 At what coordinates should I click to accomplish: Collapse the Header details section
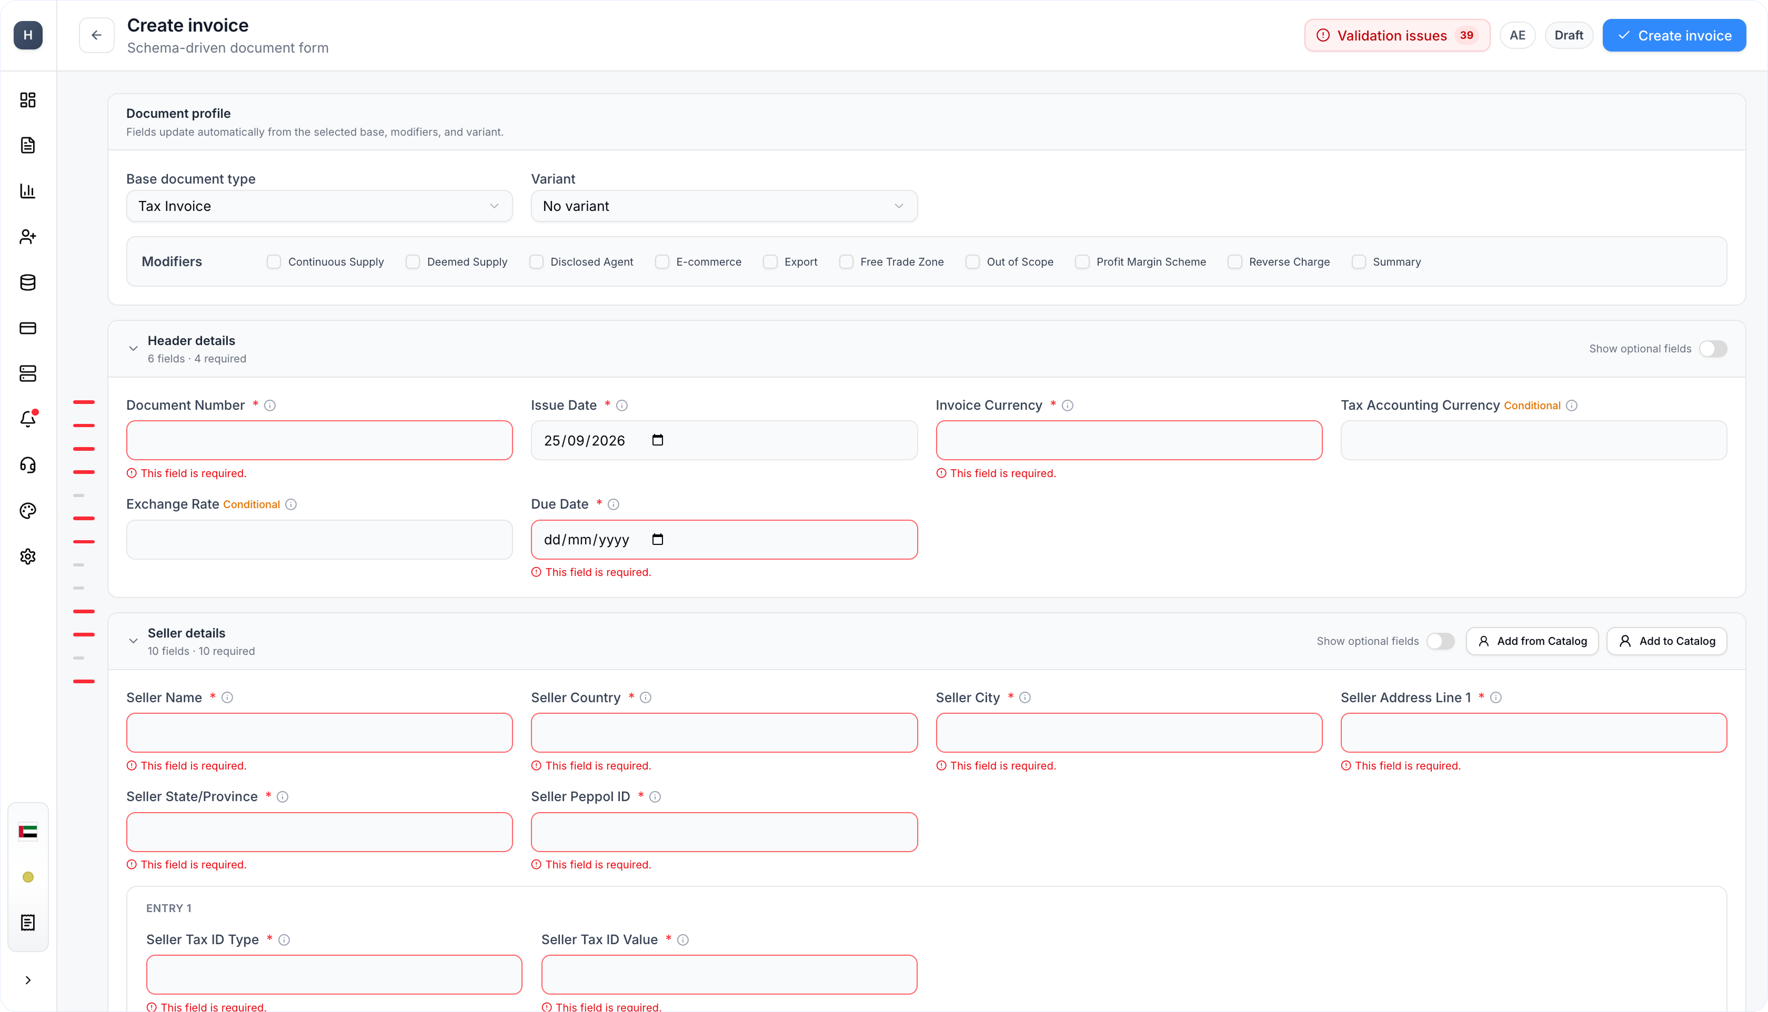[134, 348]
